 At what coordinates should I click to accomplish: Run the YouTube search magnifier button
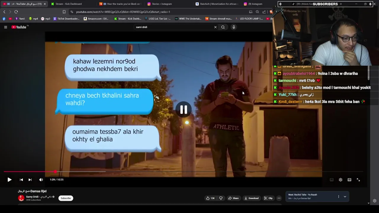point(223,27)
